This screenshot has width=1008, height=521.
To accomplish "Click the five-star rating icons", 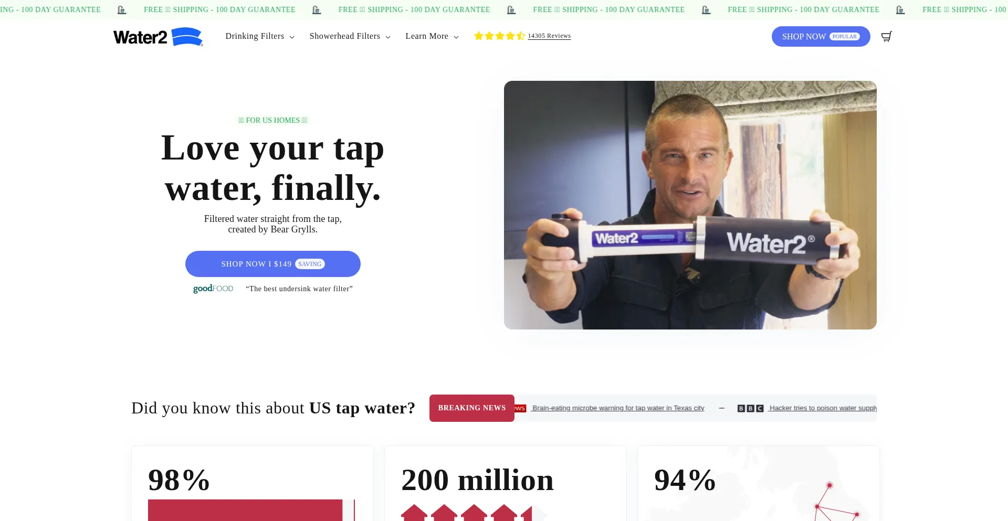I will [499, 36].
